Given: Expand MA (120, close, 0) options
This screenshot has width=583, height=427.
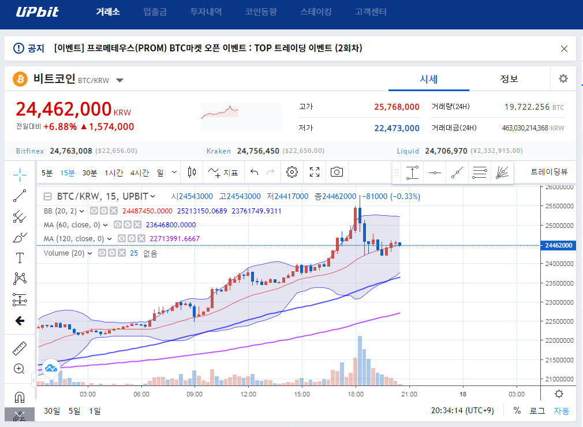Looking at the screenshot, I should point(109,239).
